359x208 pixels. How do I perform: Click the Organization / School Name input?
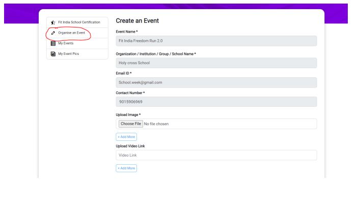[x=216, y=63]
